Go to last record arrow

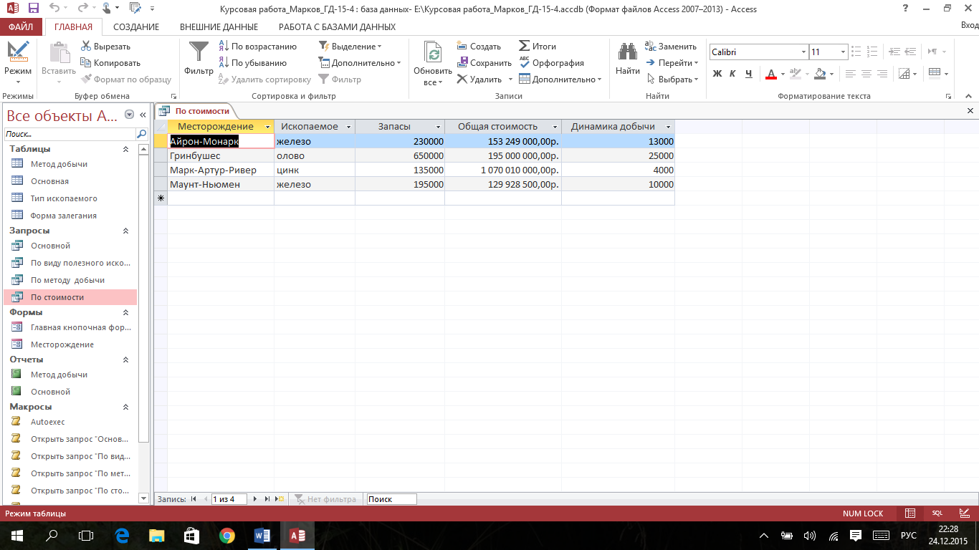tap(267, 499)
